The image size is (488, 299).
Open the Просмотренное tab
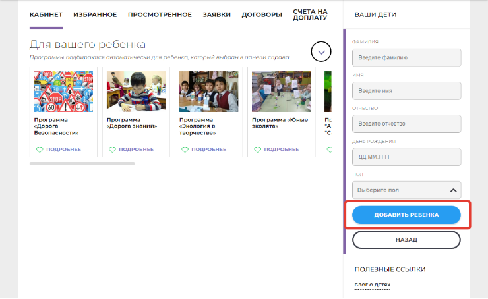click(x=160, y=14)
